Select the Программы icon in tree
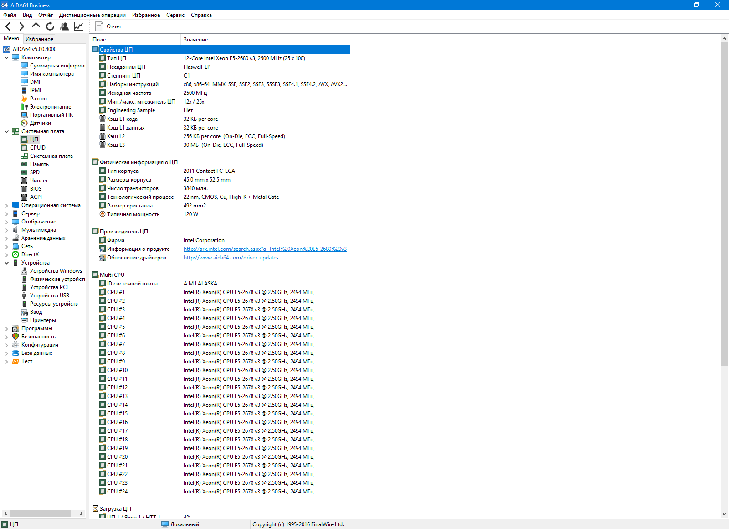The image size is (729, 529). coord(15,328)
